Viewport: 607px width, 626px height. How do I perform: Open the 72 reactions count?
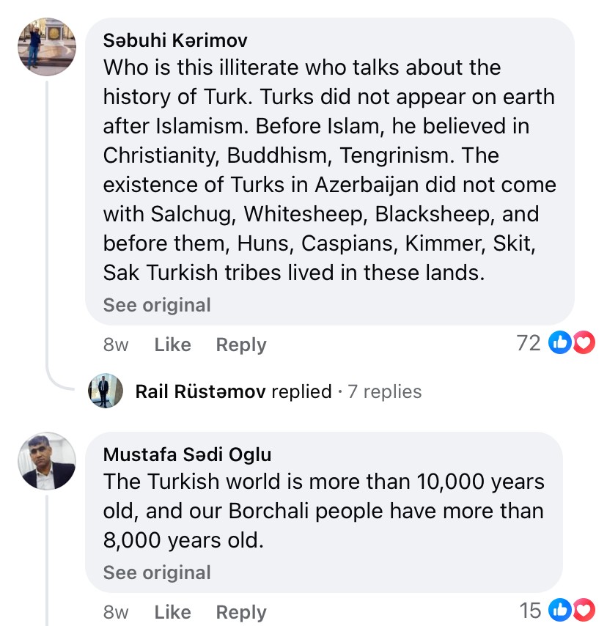529,342
